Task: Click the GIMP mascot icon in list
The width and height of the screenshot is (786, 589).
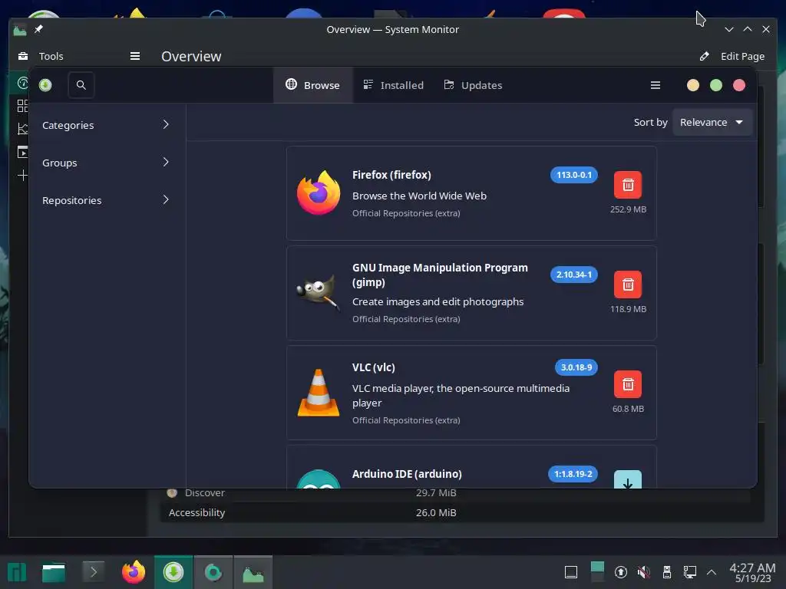Action: click(x=318, y=291)
